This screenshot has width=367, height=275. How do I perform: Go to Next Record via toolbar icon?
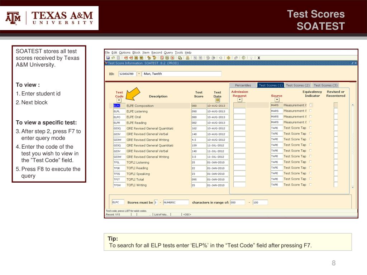(x=141, y=58)
